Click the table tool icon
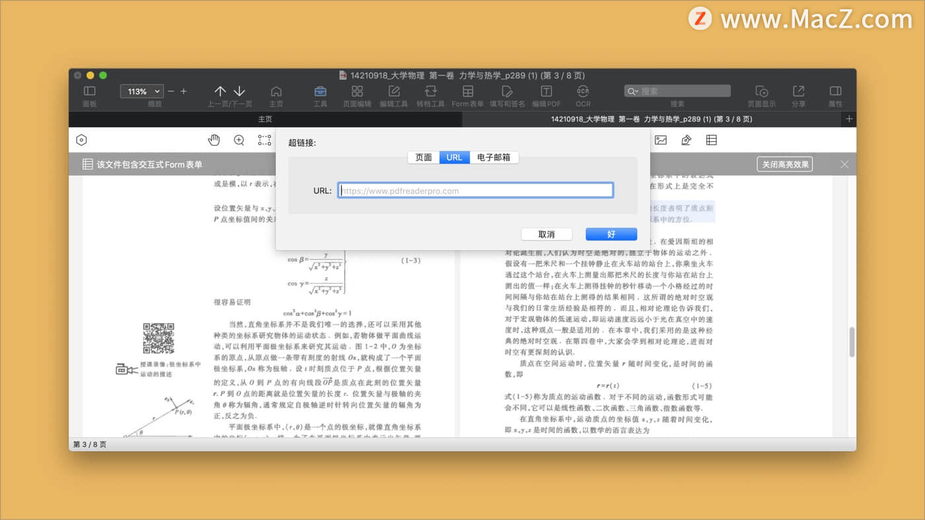This screenshot has height=520, width=925. tap(712, 140)
